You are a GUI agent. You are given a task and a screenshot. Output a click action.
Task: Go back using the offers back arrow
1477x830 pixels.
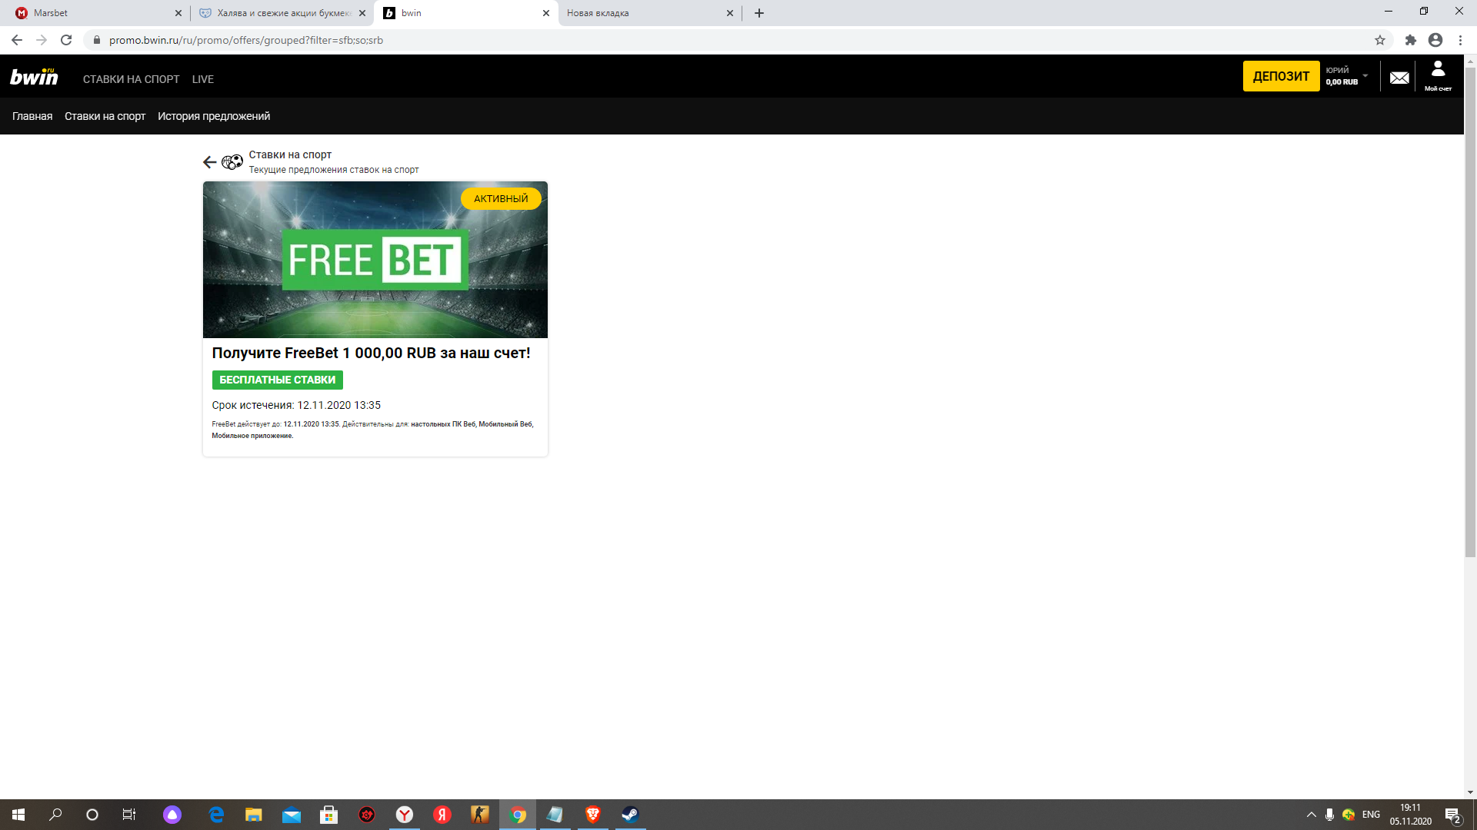click(210, 162)
